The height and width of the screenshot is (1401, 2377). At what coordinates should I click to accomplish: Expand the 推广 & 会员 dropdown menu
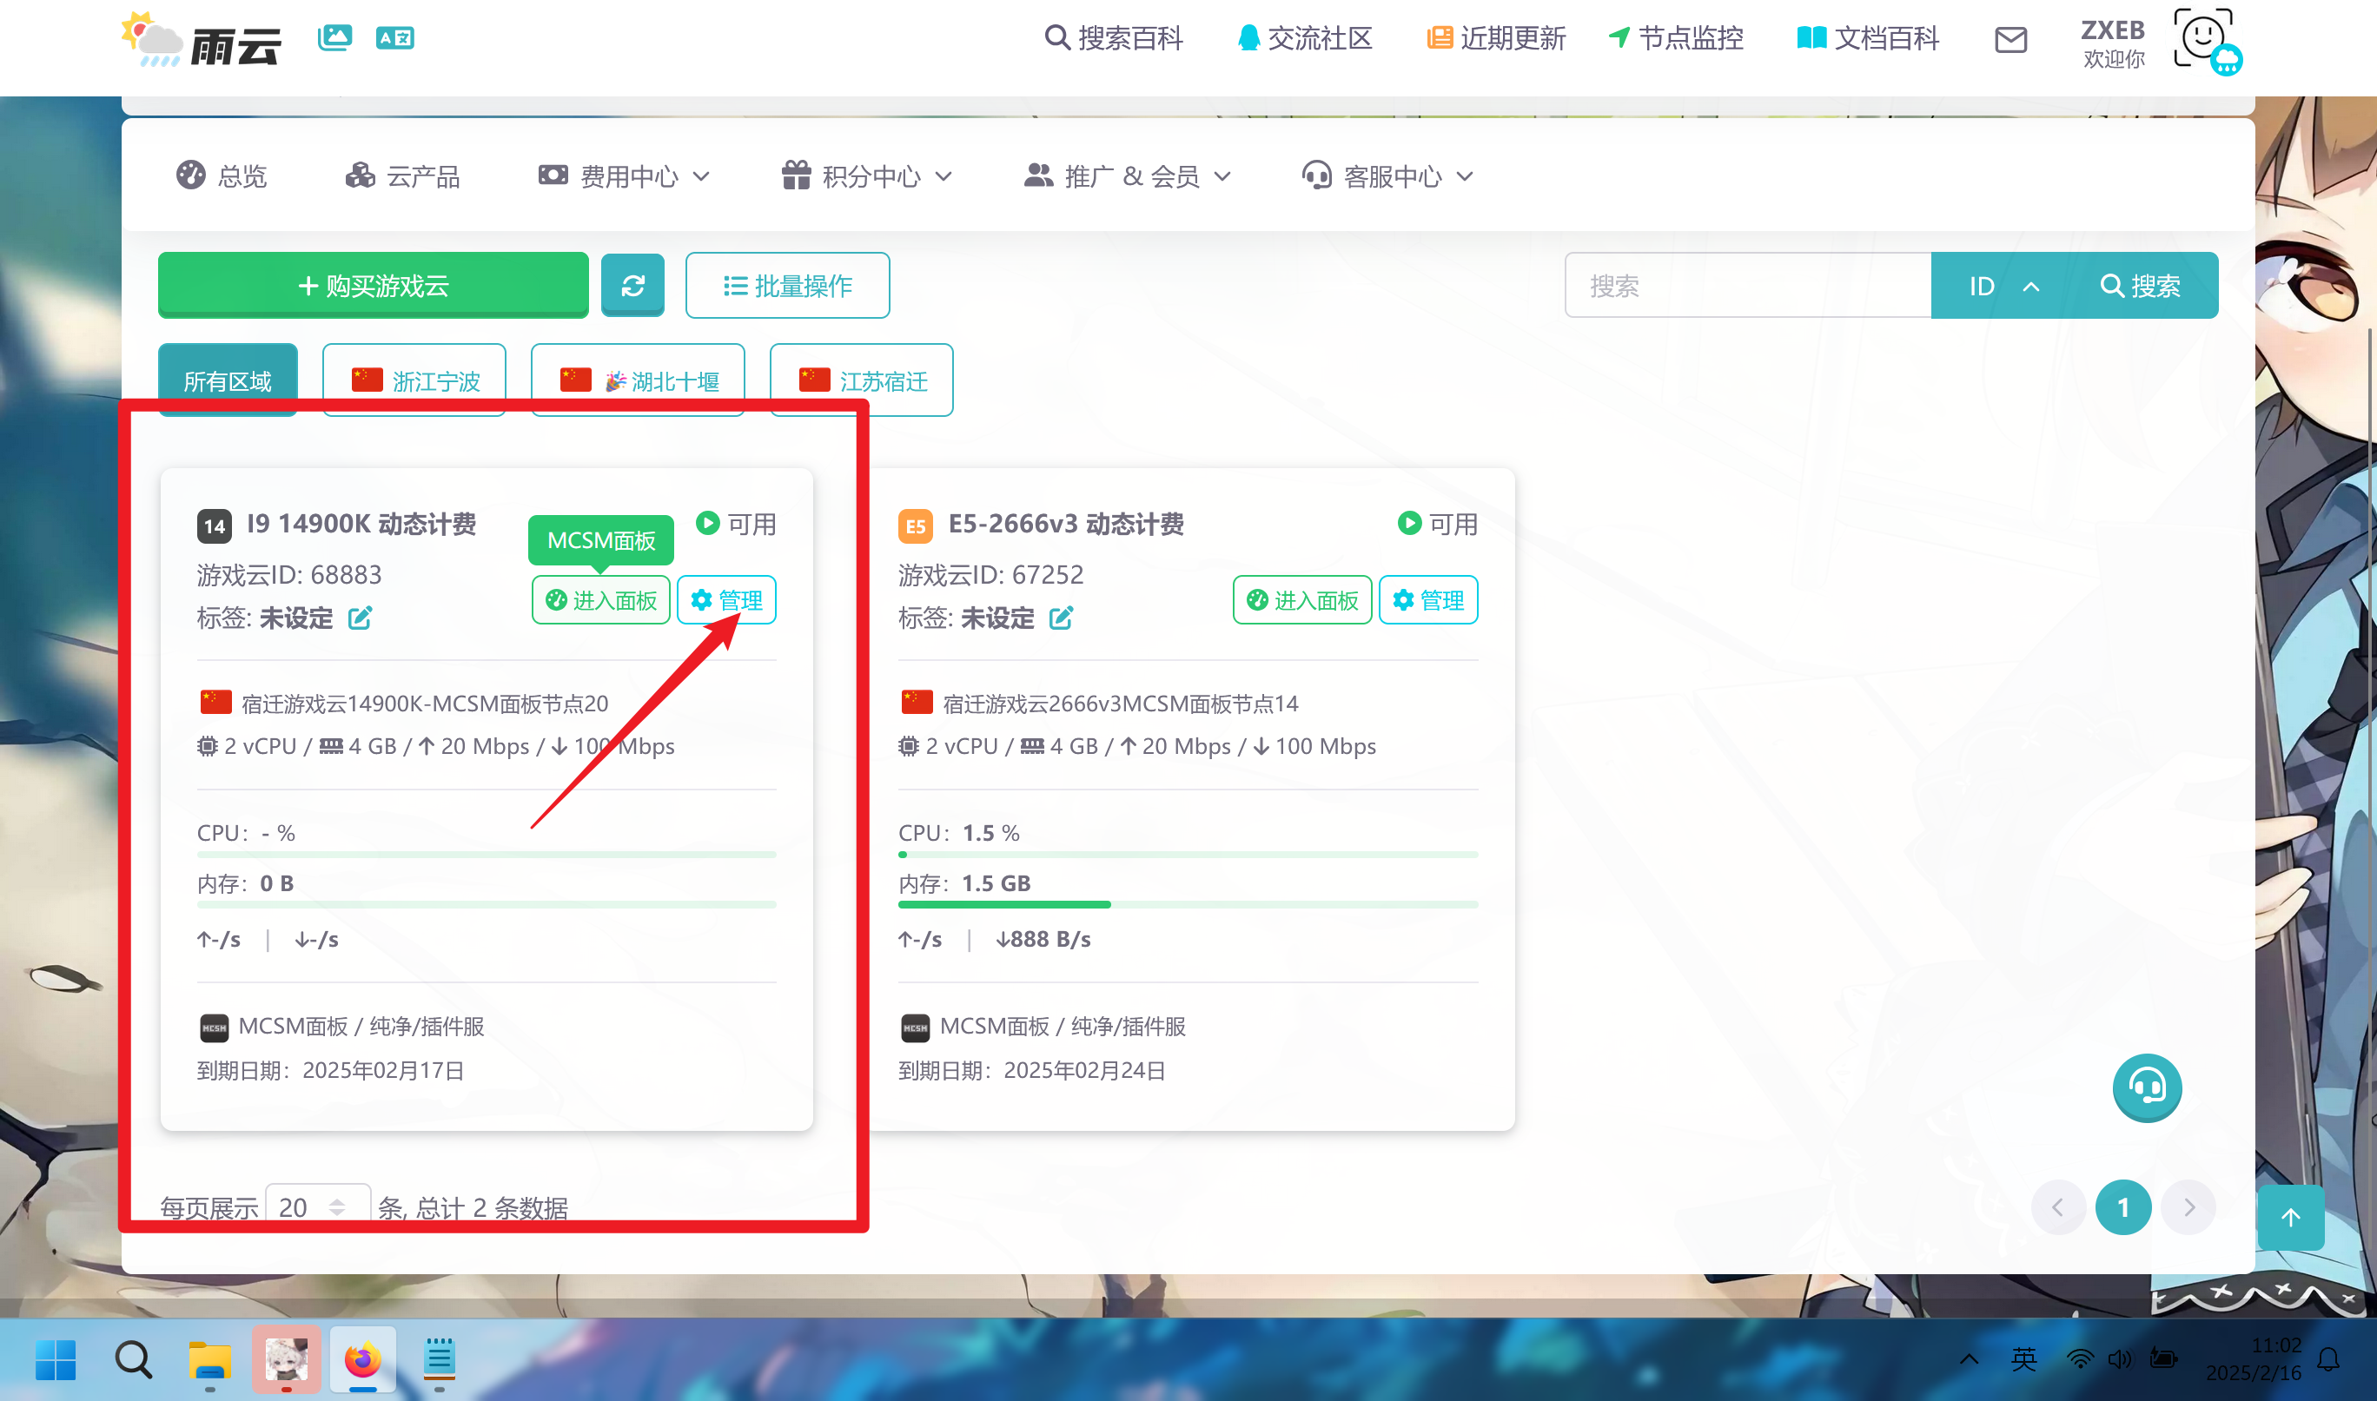coord(1128,175)
